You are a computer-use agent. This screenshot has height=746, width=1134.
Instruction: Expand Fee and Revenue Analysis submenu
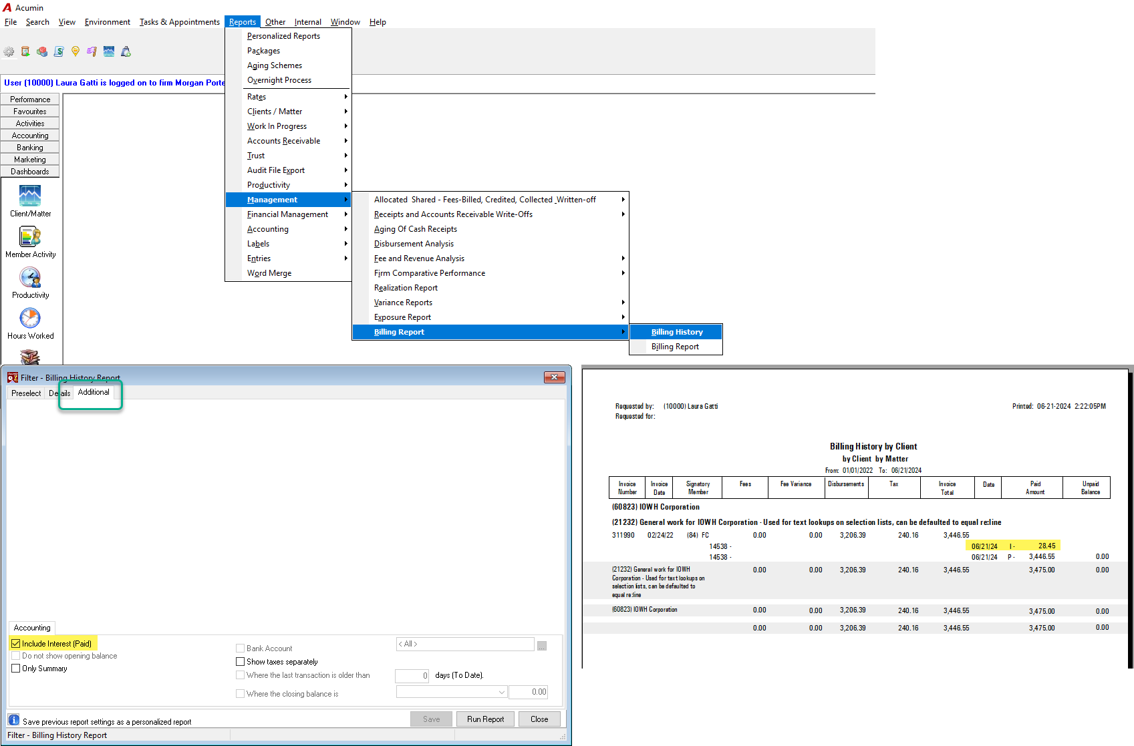pyautogui.click(x=490, y=258)
